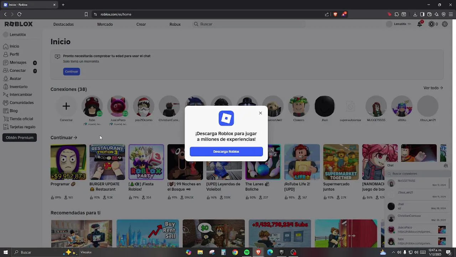
Task: Open Tienda oficial in the sidebar
Action: 21,119
